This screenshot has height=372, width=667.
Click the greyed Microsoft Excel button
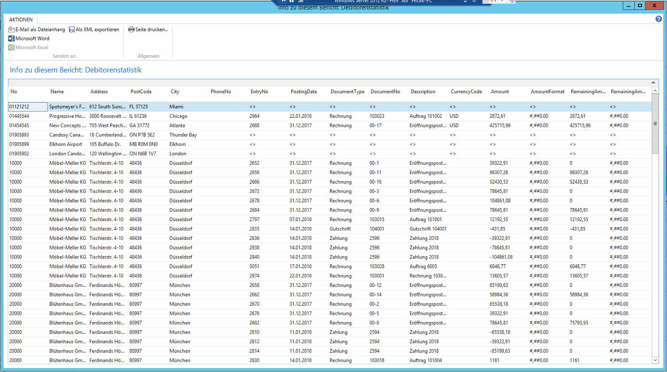tap(28, 48)
